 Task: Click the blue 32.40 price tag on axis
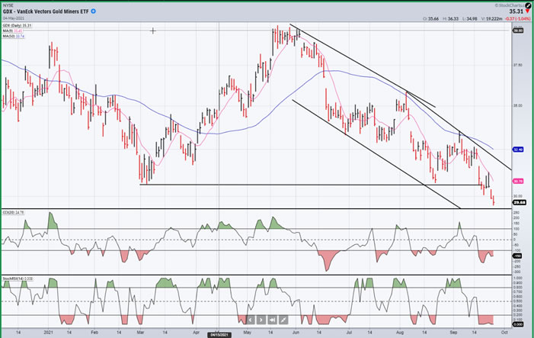click(518, 150)
